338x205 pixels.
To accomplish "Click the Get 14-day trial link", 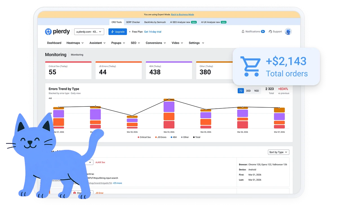I will (x=153, y=32).
